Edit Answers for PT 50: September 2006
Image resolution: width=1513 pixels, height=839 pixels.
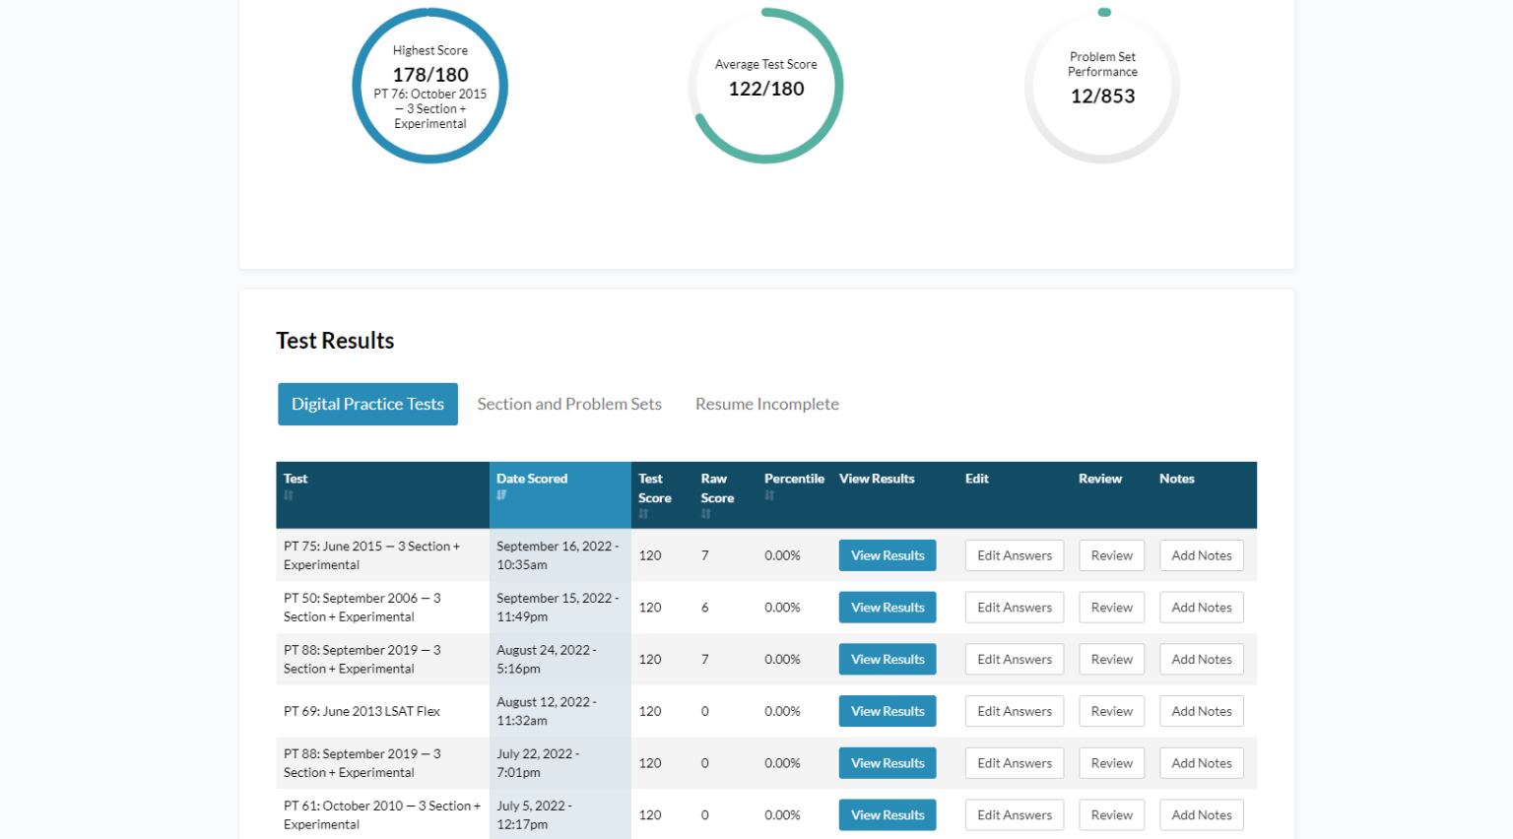pos(1014,607)
